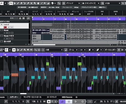Click the grid icon beside the track search
This screenshot has width=126, height=104.
point(24,18)
